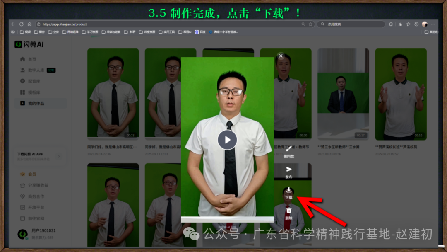Go to 配音库 voice library
Image resolution: width=447 pixels, height=252 pixels.
coord(34,81)
